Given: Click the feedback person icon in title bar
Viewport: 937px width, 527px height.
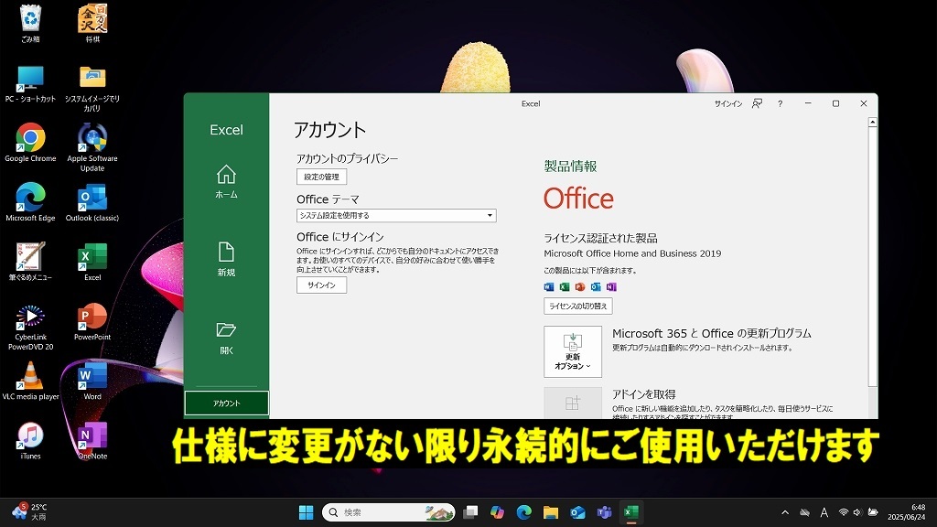Looking at the screenshot, I should coord(757,104).
